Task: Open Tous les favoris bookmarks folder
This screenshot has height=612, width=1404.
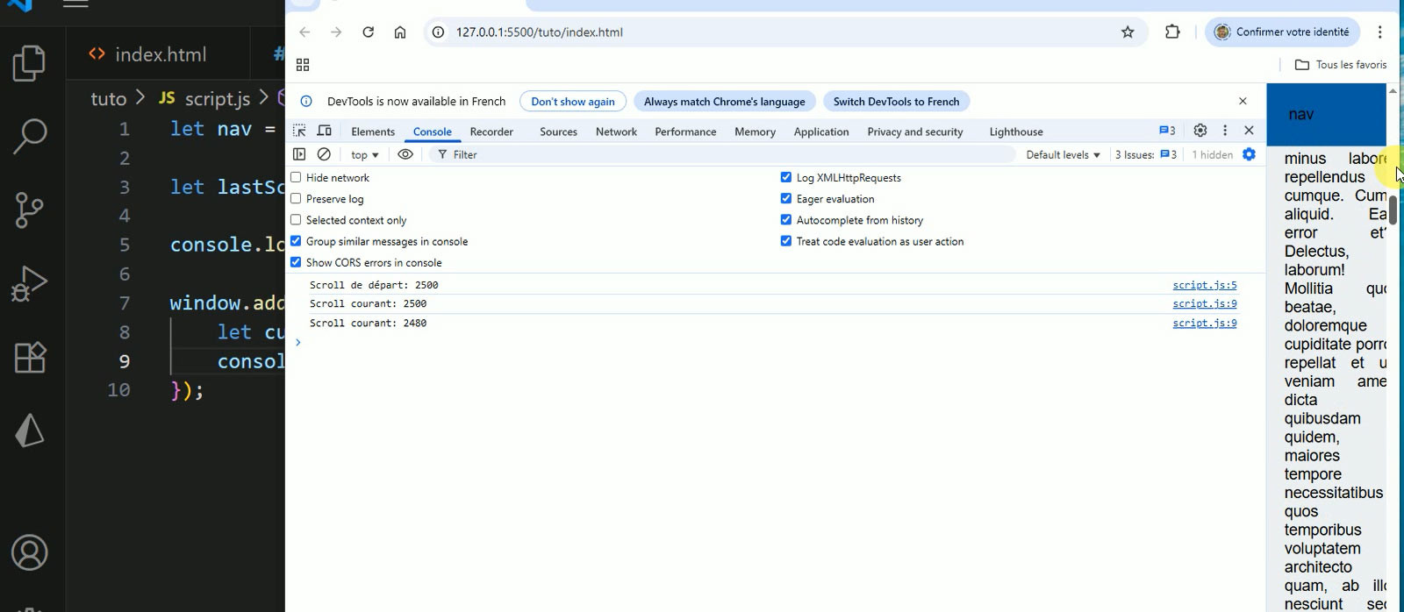Action: [x=1341, y=65]
